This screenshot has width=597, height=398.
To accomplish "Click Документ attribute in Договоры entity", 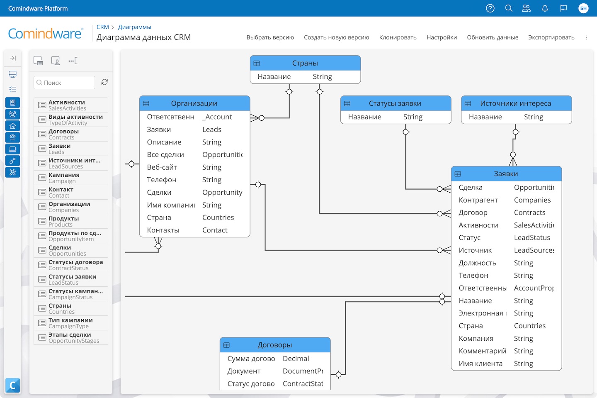I will 244,371.
